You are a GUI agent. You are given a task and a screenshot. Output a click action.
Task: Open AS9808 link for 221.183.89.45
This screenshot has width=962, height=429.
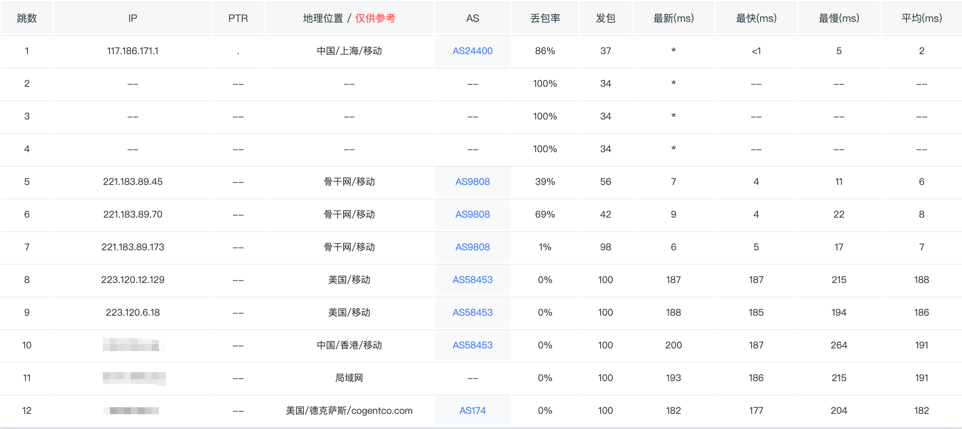pyautogui.click(x=472, y=182)
